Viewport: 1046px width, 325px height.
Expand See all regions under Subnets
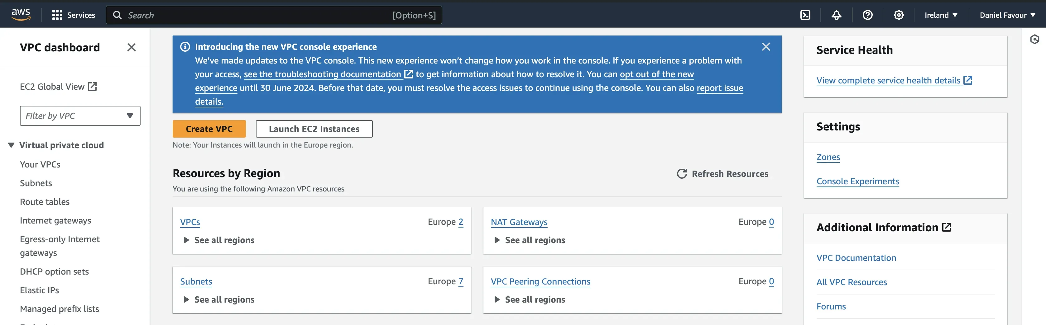(219, 299)
